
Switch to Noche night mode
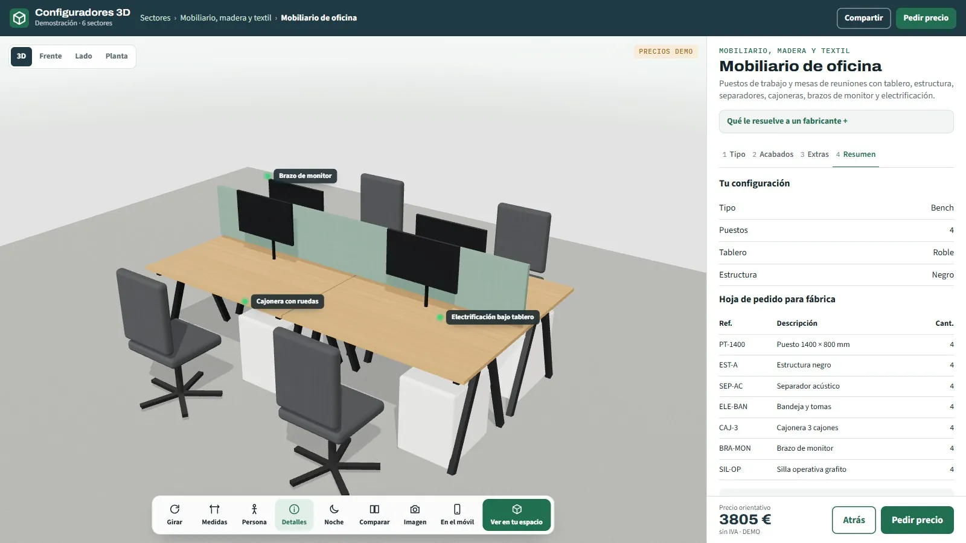(x=334, y=515)
